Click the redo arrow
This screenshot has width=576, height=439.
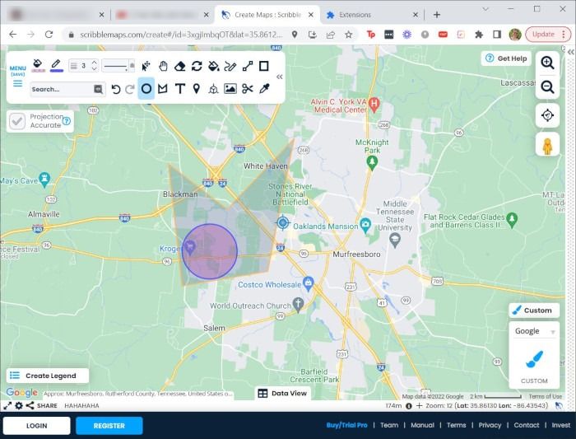(130, 89)
